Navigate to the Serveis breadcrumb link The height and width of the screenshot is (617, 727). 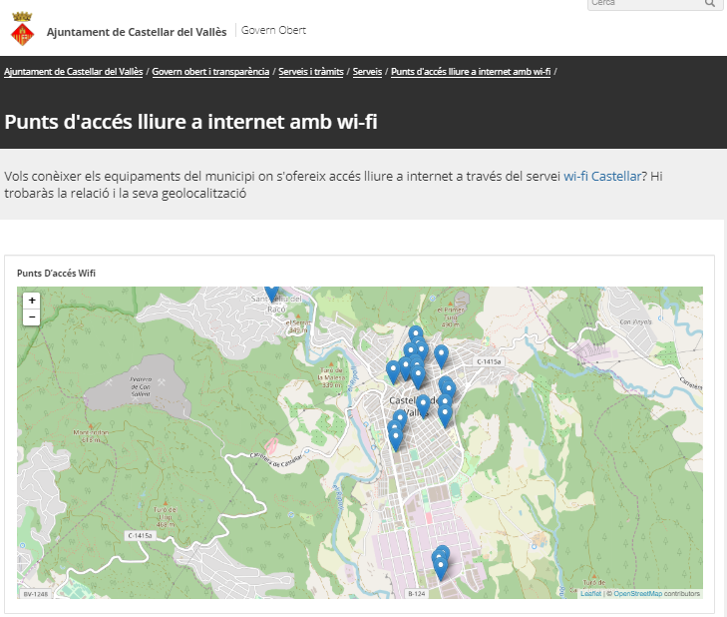click(x=368, y=72)
